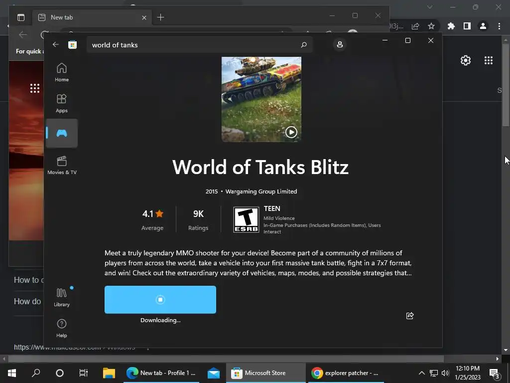This screenshot has width=510, height=383.
Task: Open the notification center icon
Action: pos(494,373)
